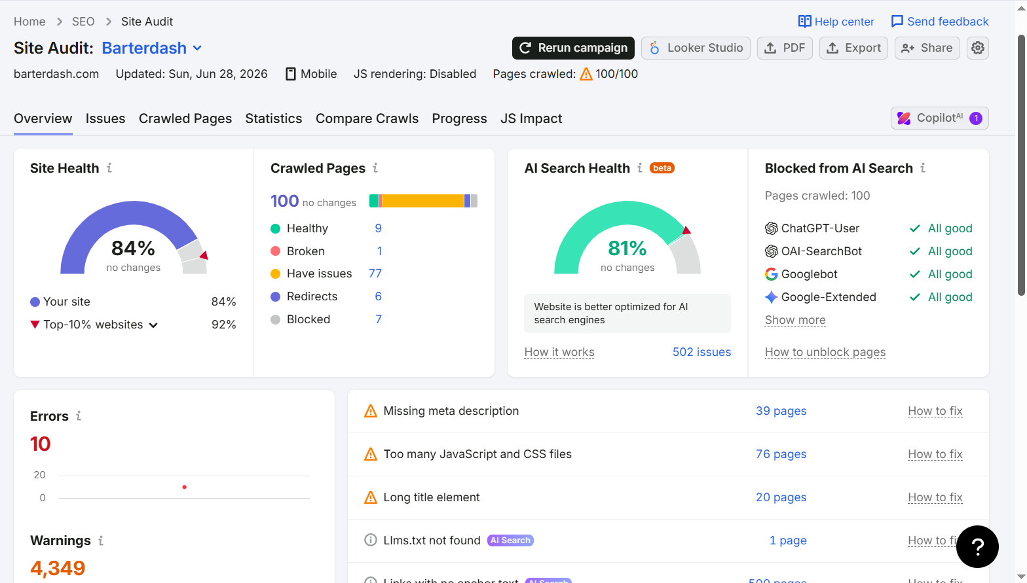The image size is (1027, 583).
Task: Click the Export button
Action: (853, 48)
